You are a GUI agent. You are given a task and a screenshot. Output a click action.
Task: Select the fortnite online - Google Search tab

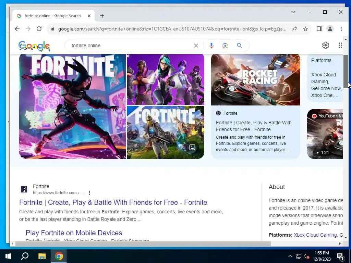coord(53,16)
